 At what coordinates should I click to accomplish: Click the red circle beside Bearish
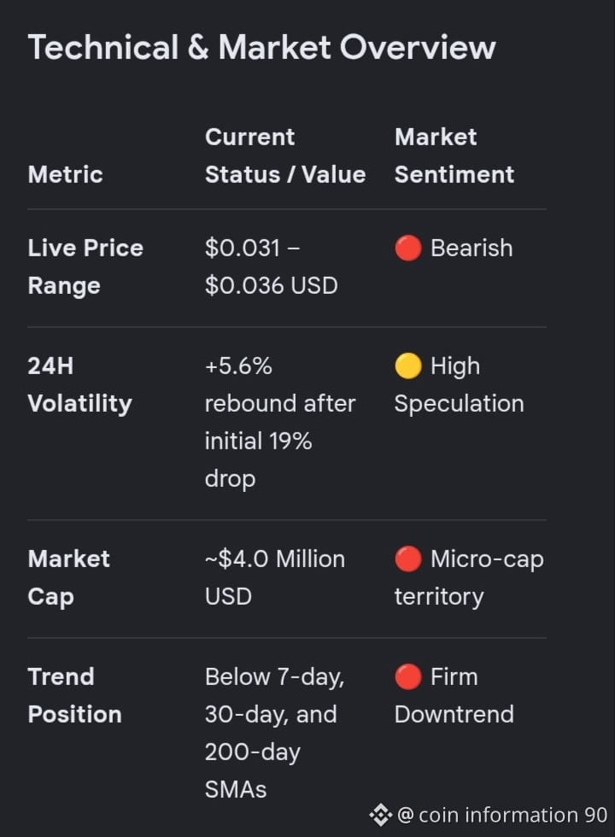pyautogui.click(x=408, y=249)
